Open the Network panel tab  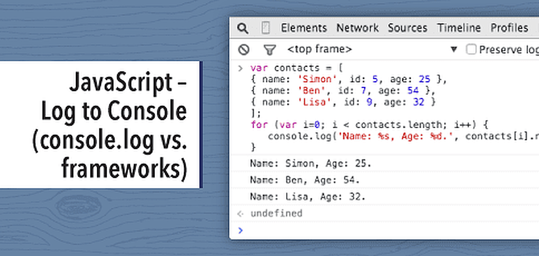[358, 28]
